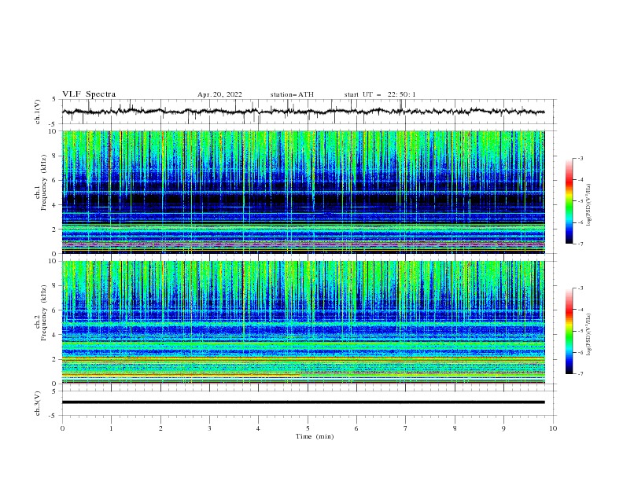This screenshot has height=481, width=623.
Task: Click the "5" tick on the time axis
Action: coord(308,428)
